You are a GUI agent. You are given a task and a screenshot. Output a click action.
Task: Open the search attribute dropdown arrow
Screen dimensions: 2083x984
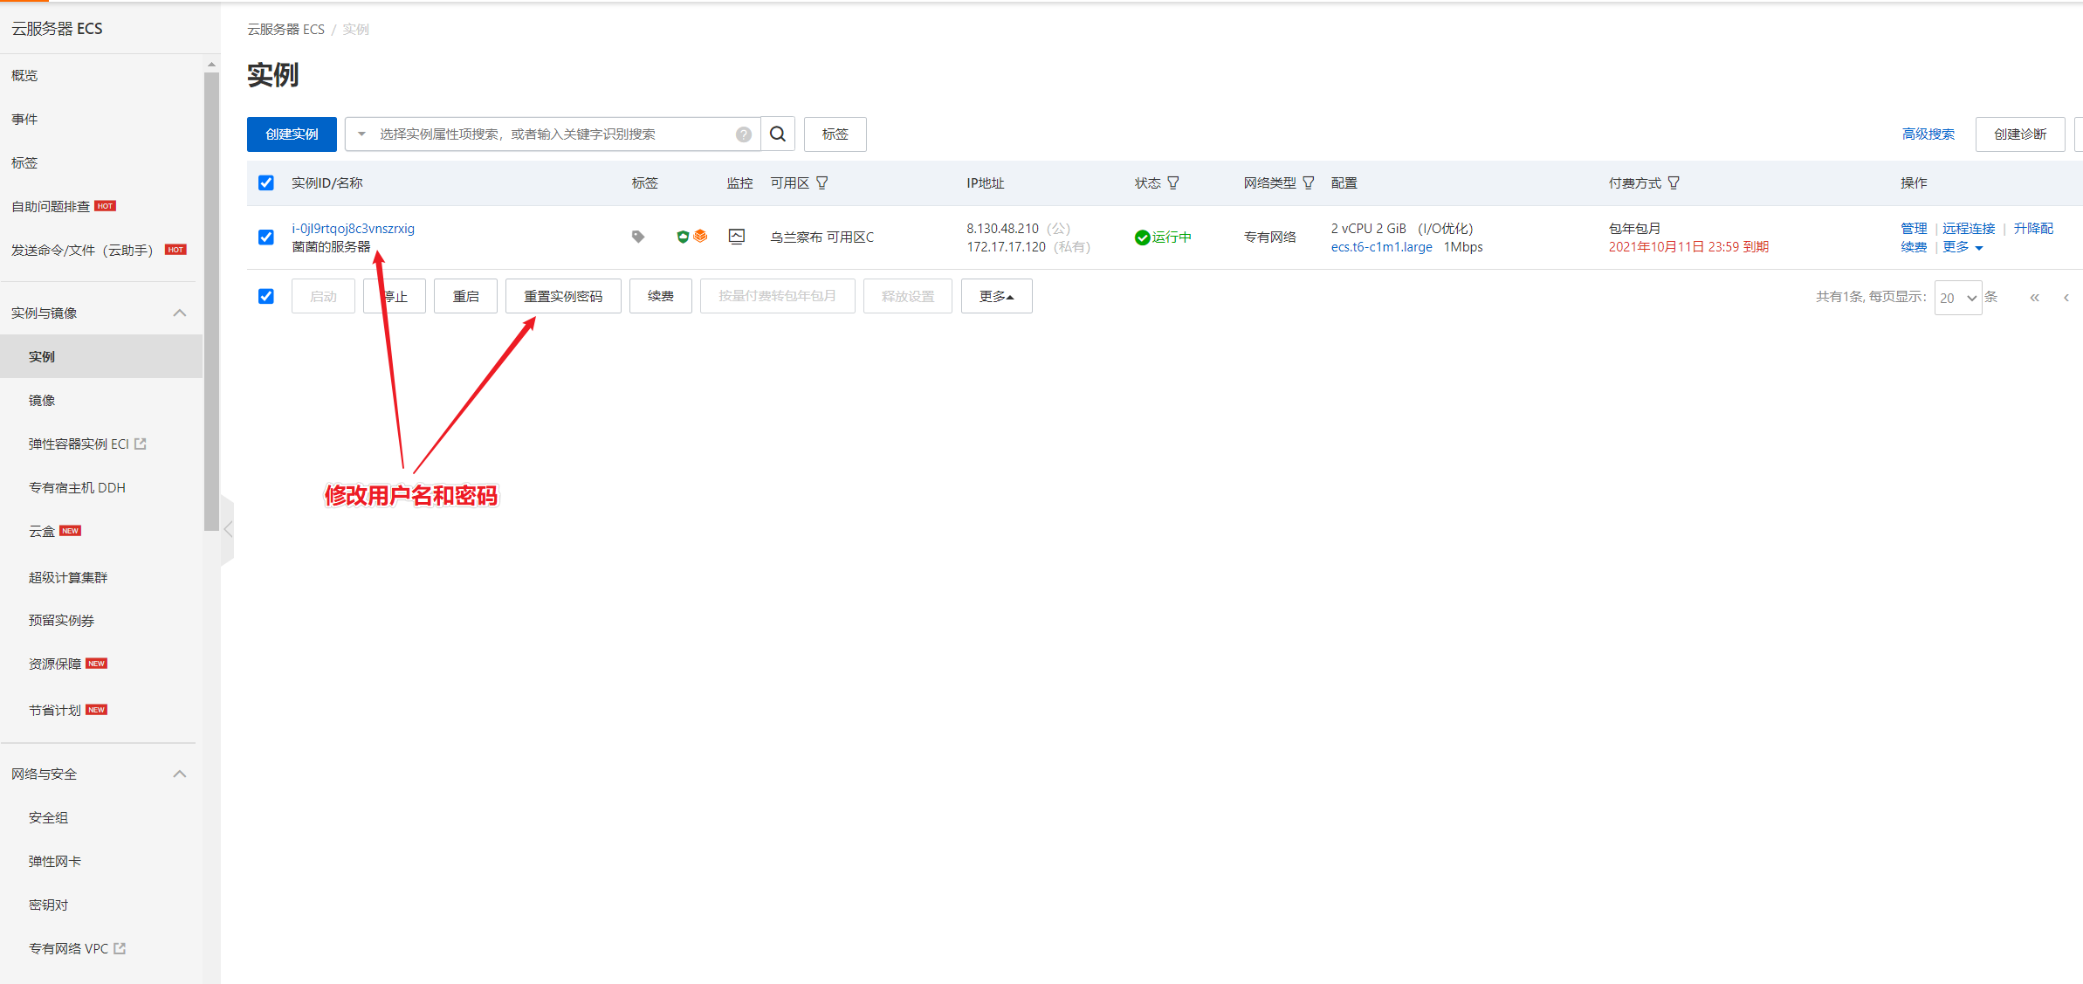(x=361, y=134)
